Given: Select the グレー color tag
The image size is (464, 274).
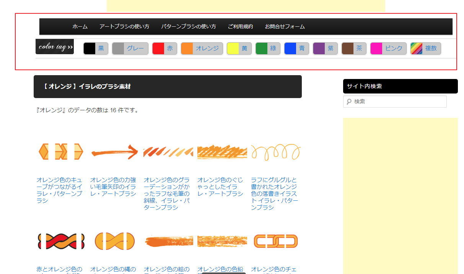Looking at the screenshot, I should [x=130, y=48].
